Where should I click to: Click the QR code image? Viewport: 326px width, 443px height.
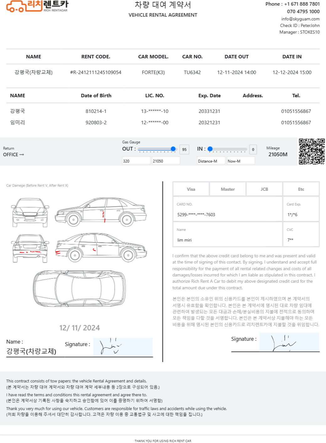[311, 152]
